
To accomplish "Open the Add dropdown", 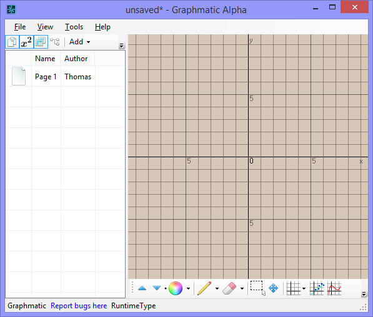I will coord(80,42).
